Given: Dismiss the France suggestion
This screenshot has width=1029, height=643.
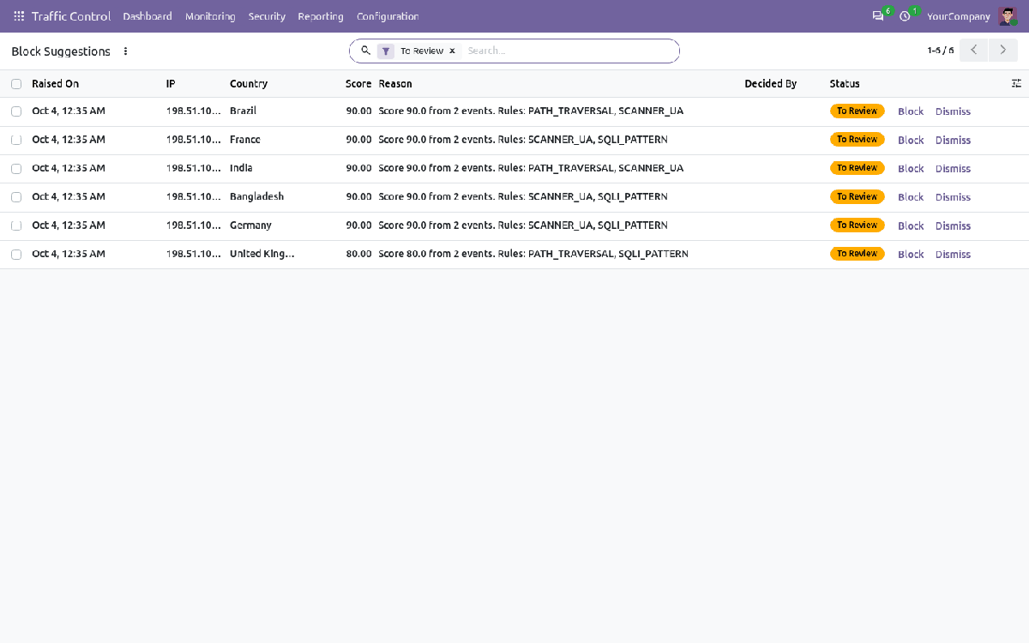Looking at the screenshot, I should click(953, 140).
